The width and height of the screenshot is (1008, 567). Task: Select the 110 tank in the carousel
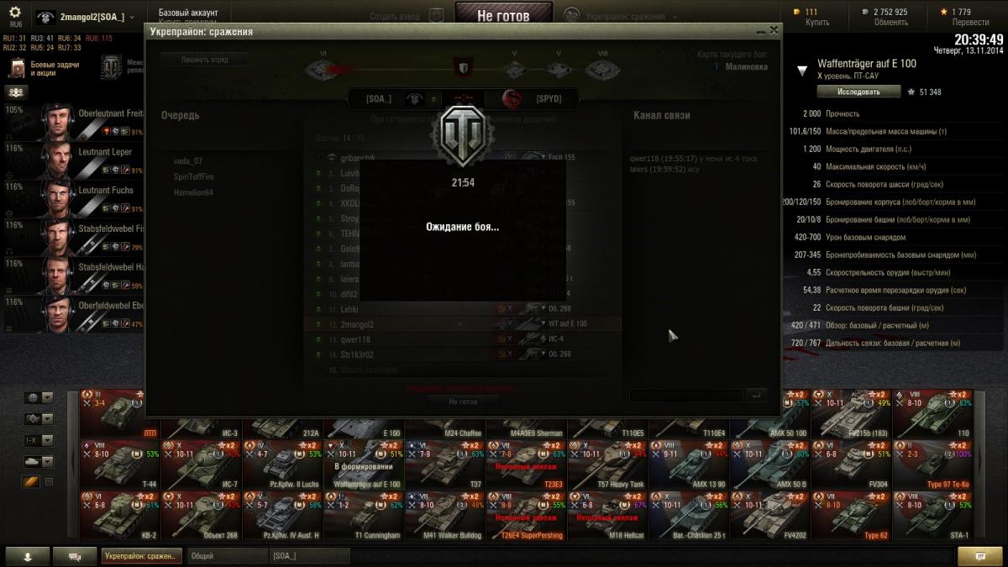[933, 413]
